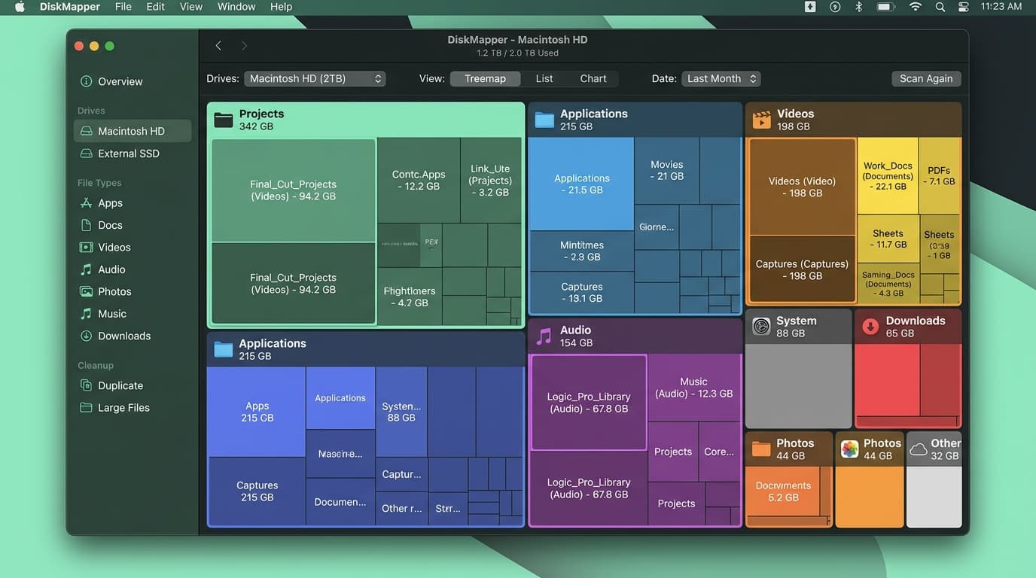Open the Help menu
The image size is (1036, 578).
[x=281, y=7]
